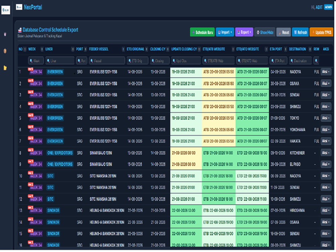This screenshot has height=252, width=336.
Task: Click the Liner filter input field
Action: (x=60, y=61)
